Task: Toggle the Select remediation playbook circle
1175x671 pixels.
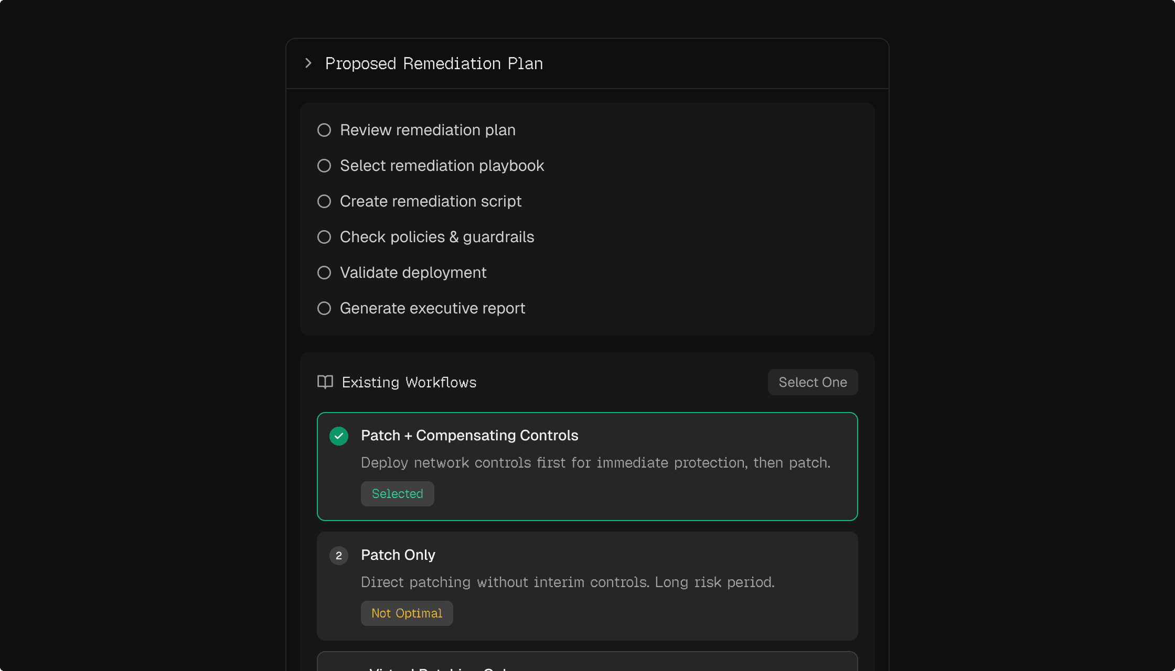Action: tap(324, 166)
